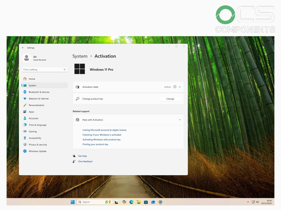281x210 pixels.
Task: Open Apps settings page
Action: [x=44, y=112]
